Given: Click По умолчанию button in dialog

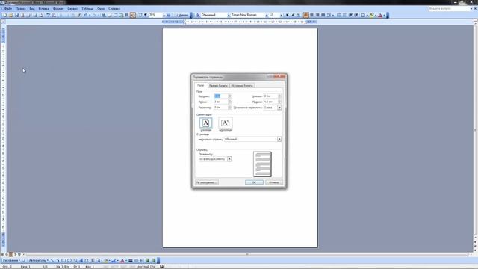Looking at the screenshot, I should click(x=206, y=182).
